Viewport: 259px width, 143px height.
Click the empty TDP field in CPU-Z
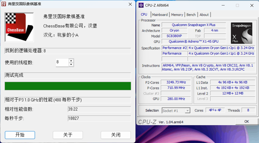pyautogui.click(x=215, y=36)
